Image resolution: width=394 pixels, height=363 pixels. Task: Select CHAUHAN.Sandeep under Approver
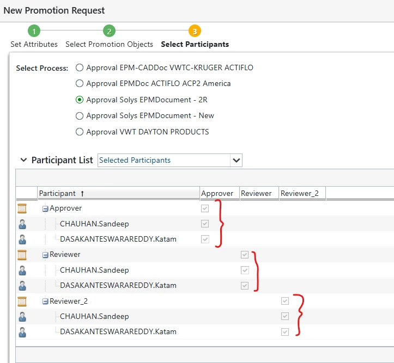[x=94, y=224]
